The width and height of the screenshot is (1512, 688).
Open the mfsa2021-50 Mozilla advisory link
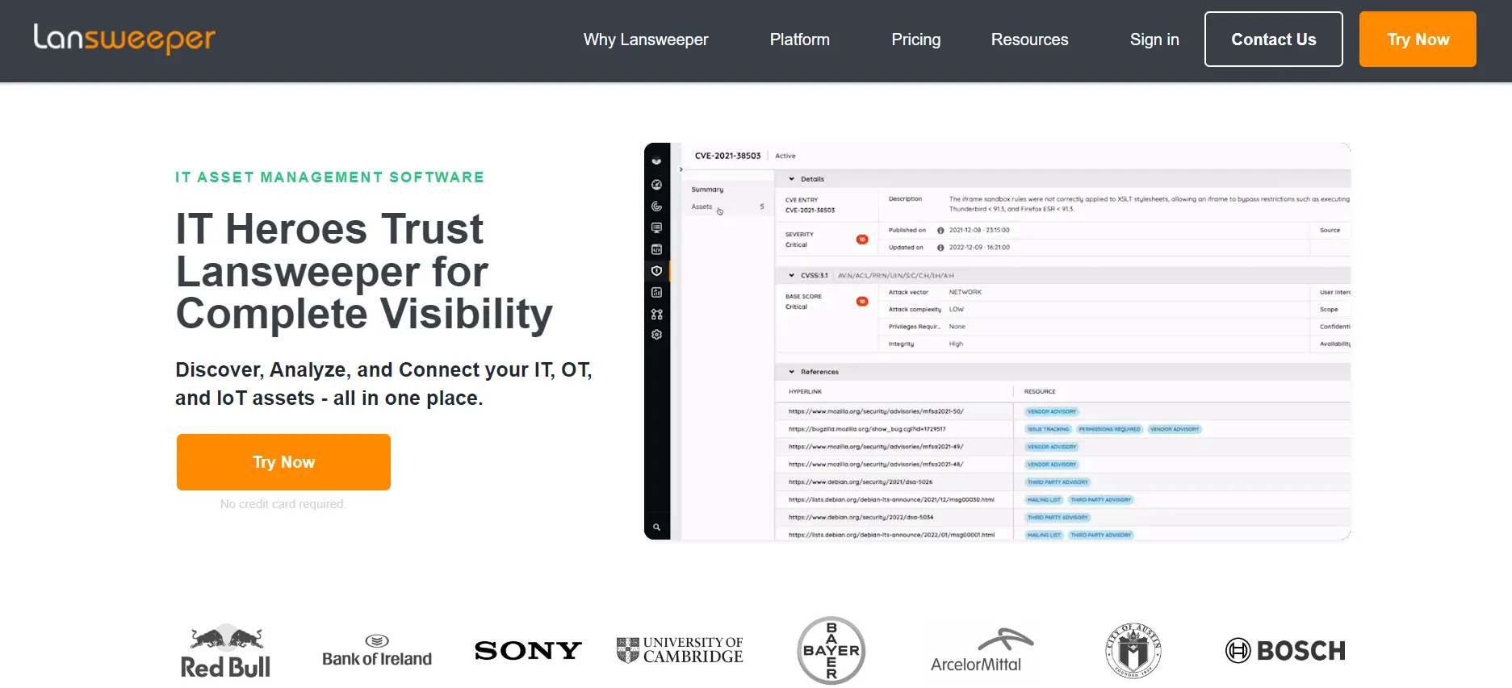point(876,411)
